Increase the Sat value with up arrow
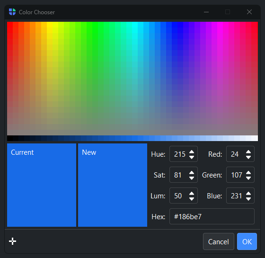Screen dimensions: 265x258 [192, 172]
